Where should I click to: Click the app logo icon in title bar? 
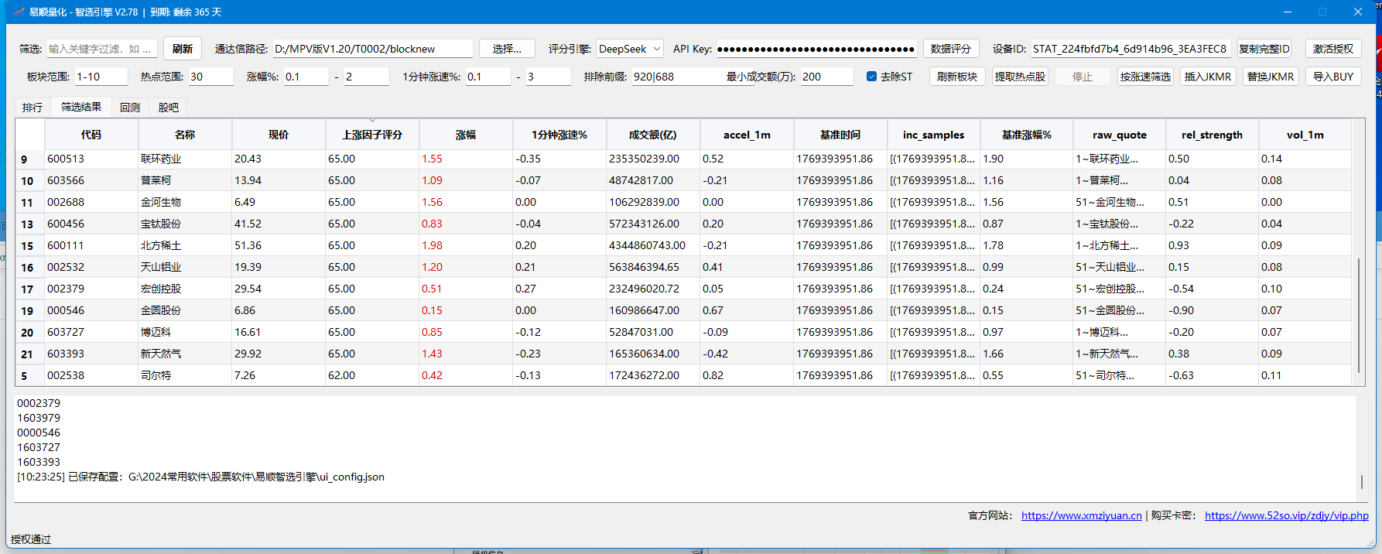click(x=19, y=12)
